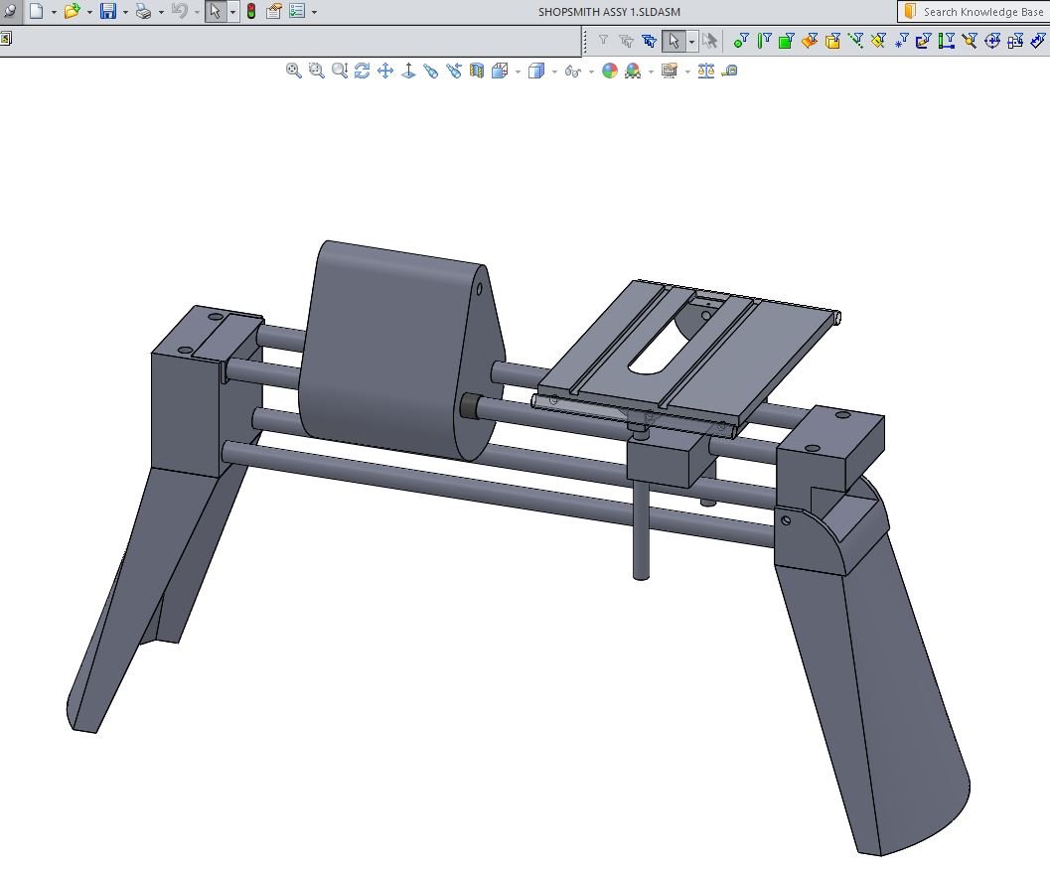Viewport: 1050px width, 873px height.
Task: Select the Zoom to Area tool
Action: pyautogui.click(x=316, y=71)
